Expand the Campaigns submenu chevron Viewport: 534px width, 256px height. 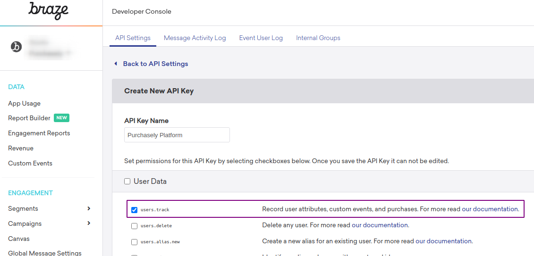point(89,223)
